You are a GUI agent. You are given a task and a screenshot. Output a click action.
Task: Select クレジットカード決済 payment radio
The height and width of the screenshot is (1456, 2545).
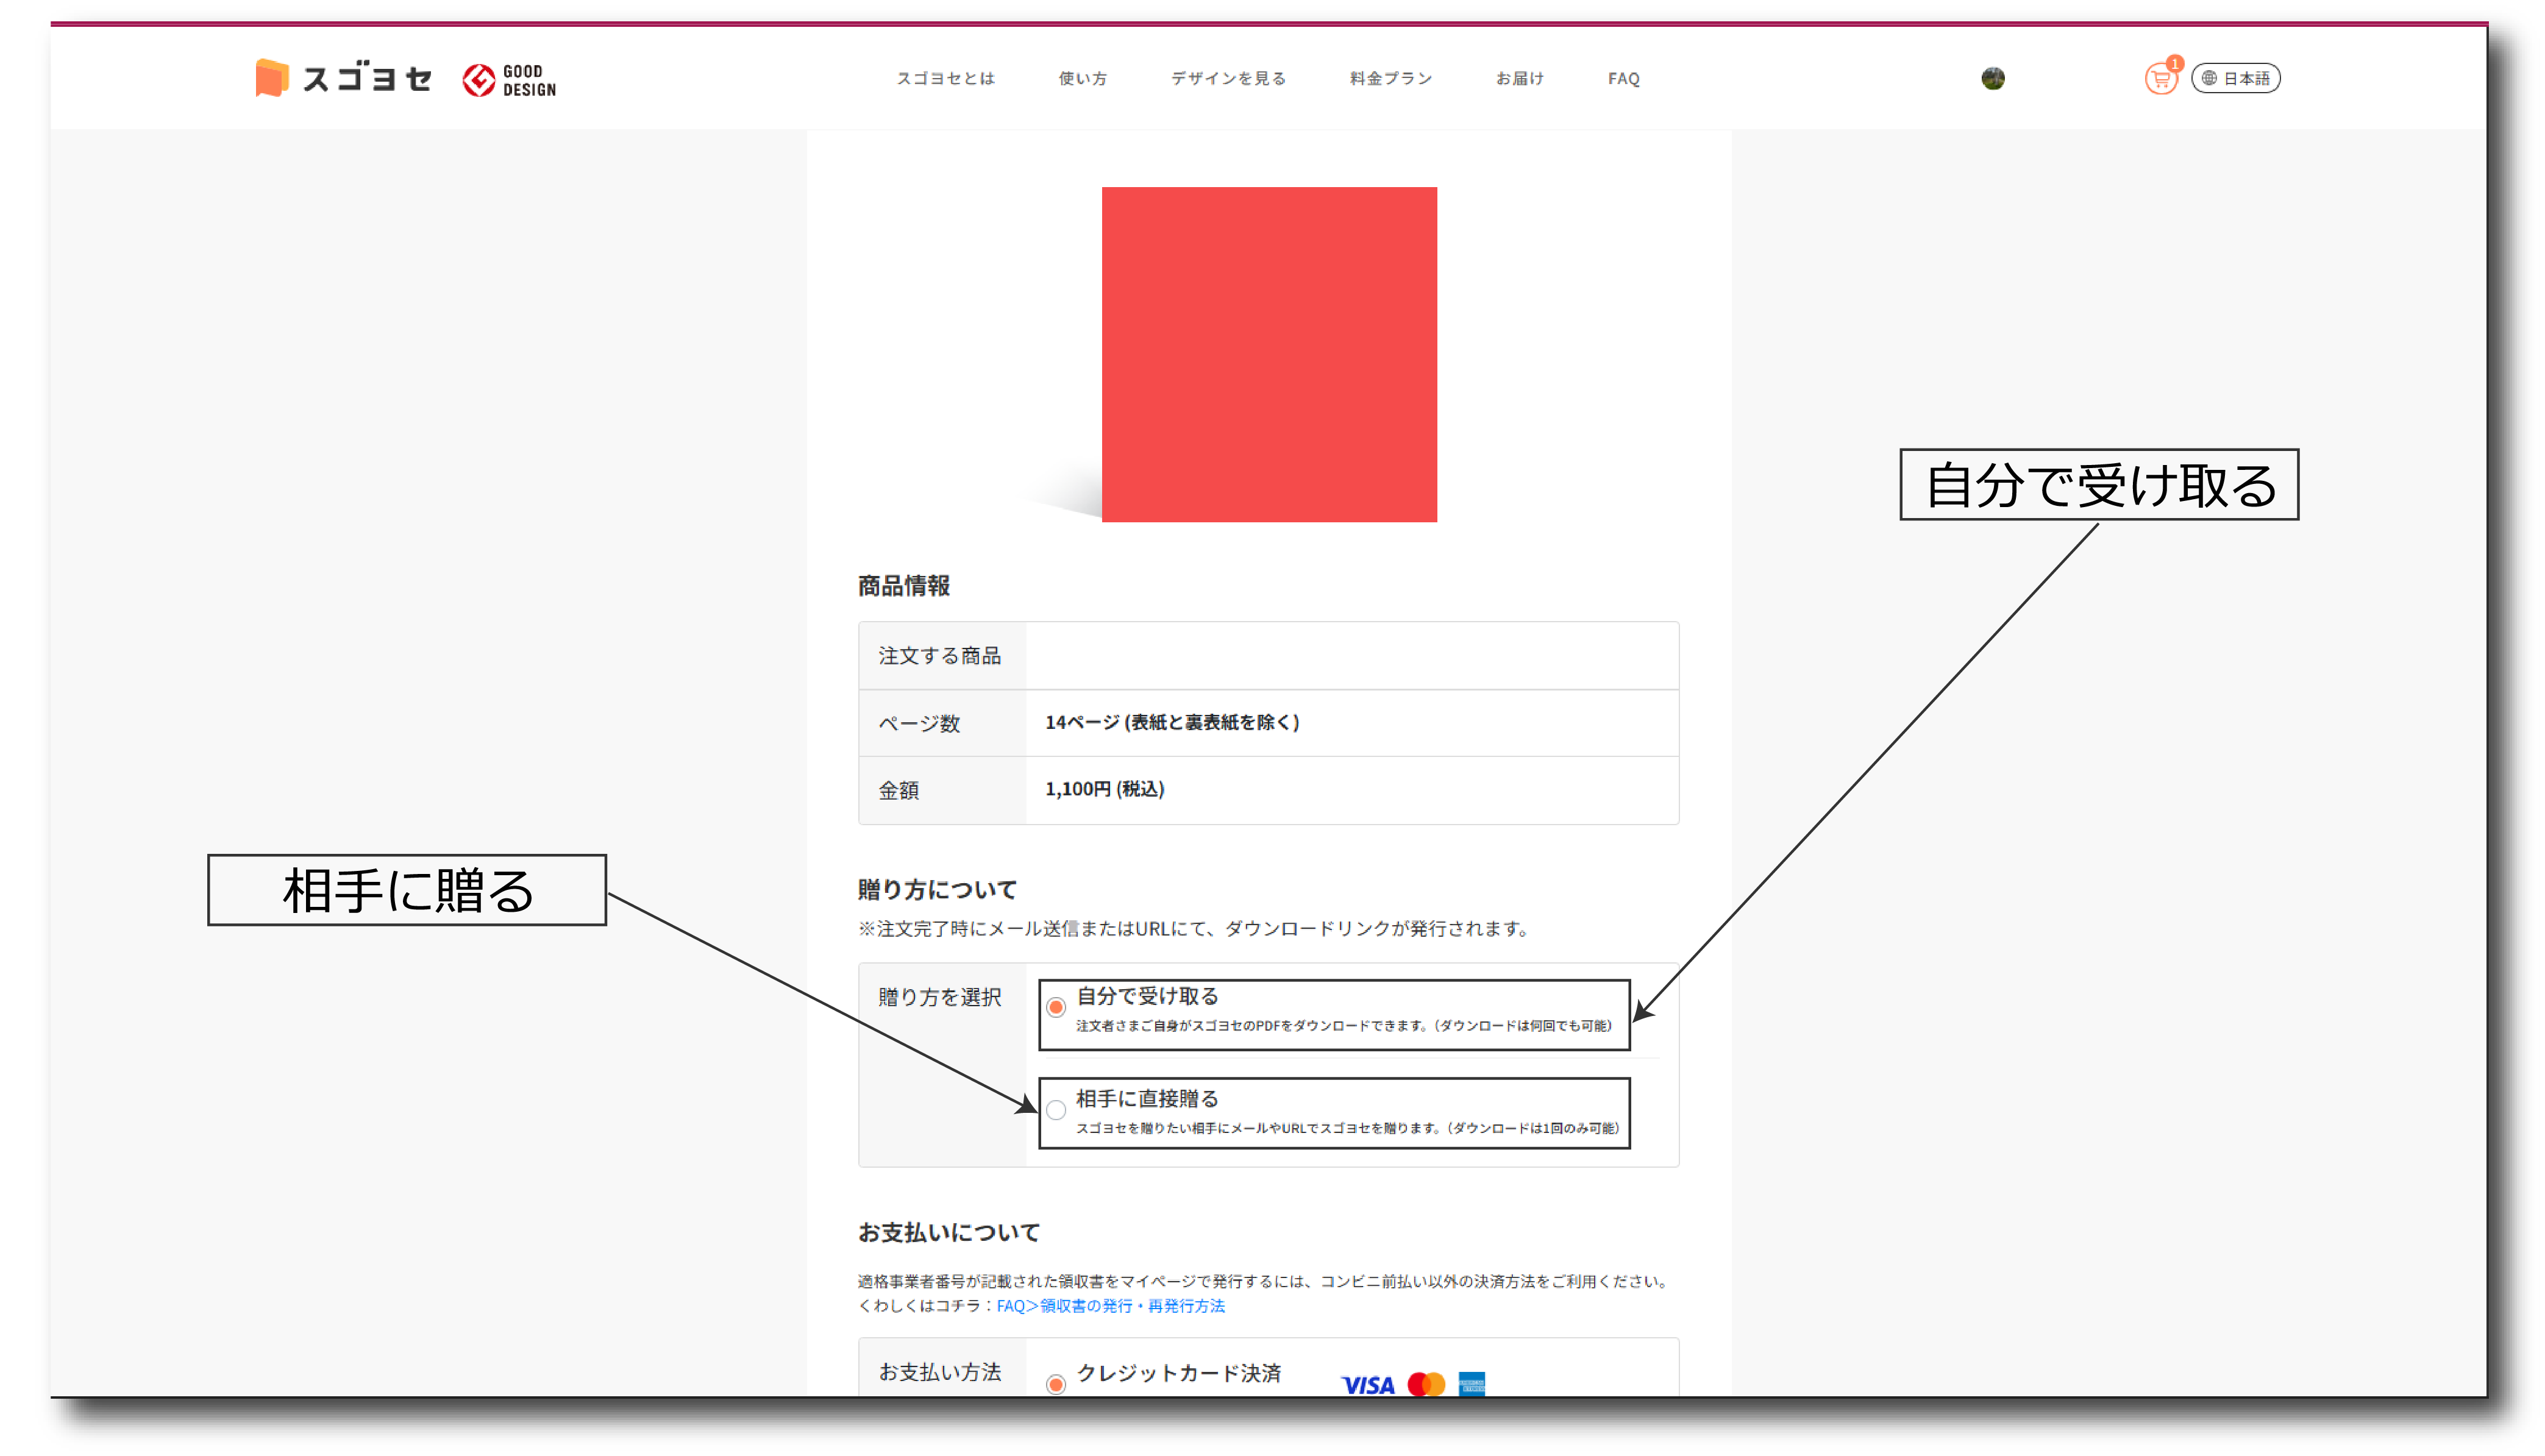[1056, 1385]
